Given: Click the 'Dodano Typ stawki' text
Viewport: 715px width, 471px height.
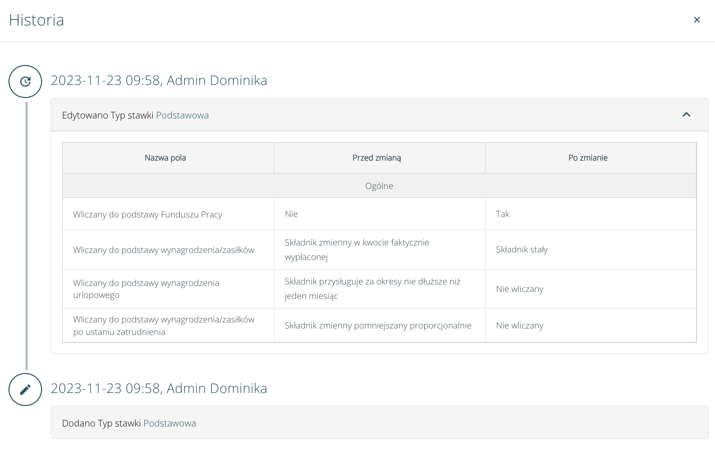Looking at the screenshot, I should (101, 423).
